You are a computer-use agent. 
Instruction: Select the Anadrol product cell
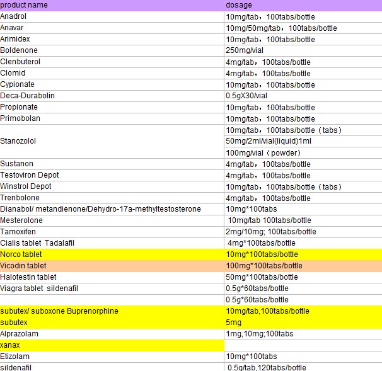[112, 17]
